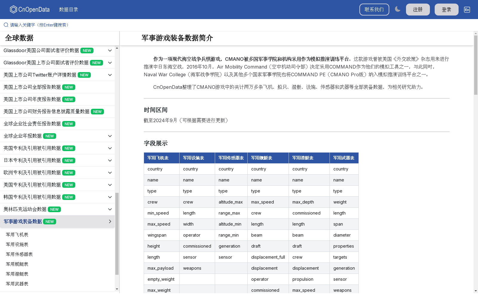Expand 欧洲专利及引用被引用数据 chevron
478x298 pixels.
click(x=110, y=173)
